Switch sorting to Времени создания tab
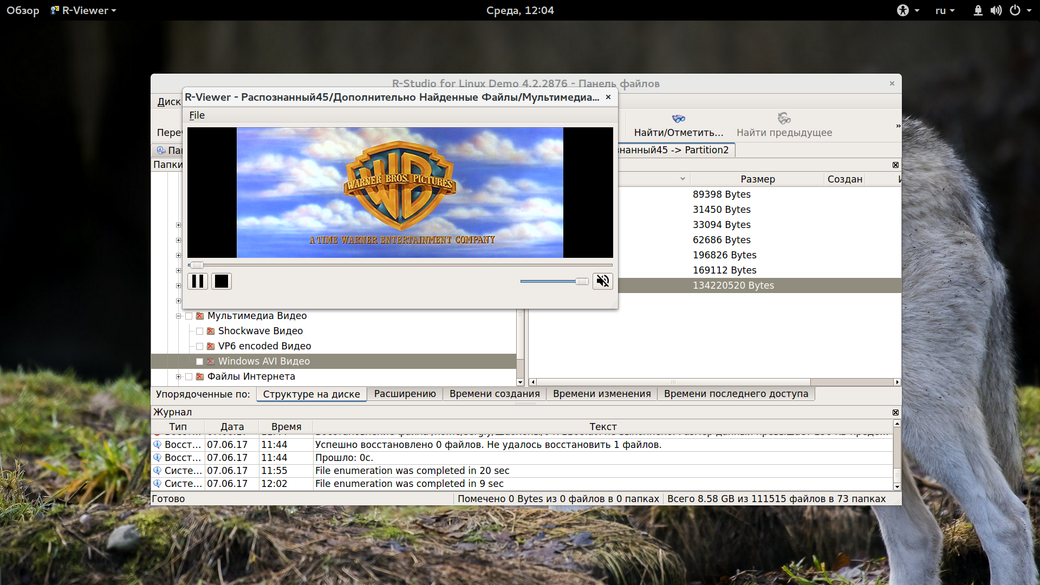The height and width of the screenshot is (585, 1040). click(x=495, y=394)
